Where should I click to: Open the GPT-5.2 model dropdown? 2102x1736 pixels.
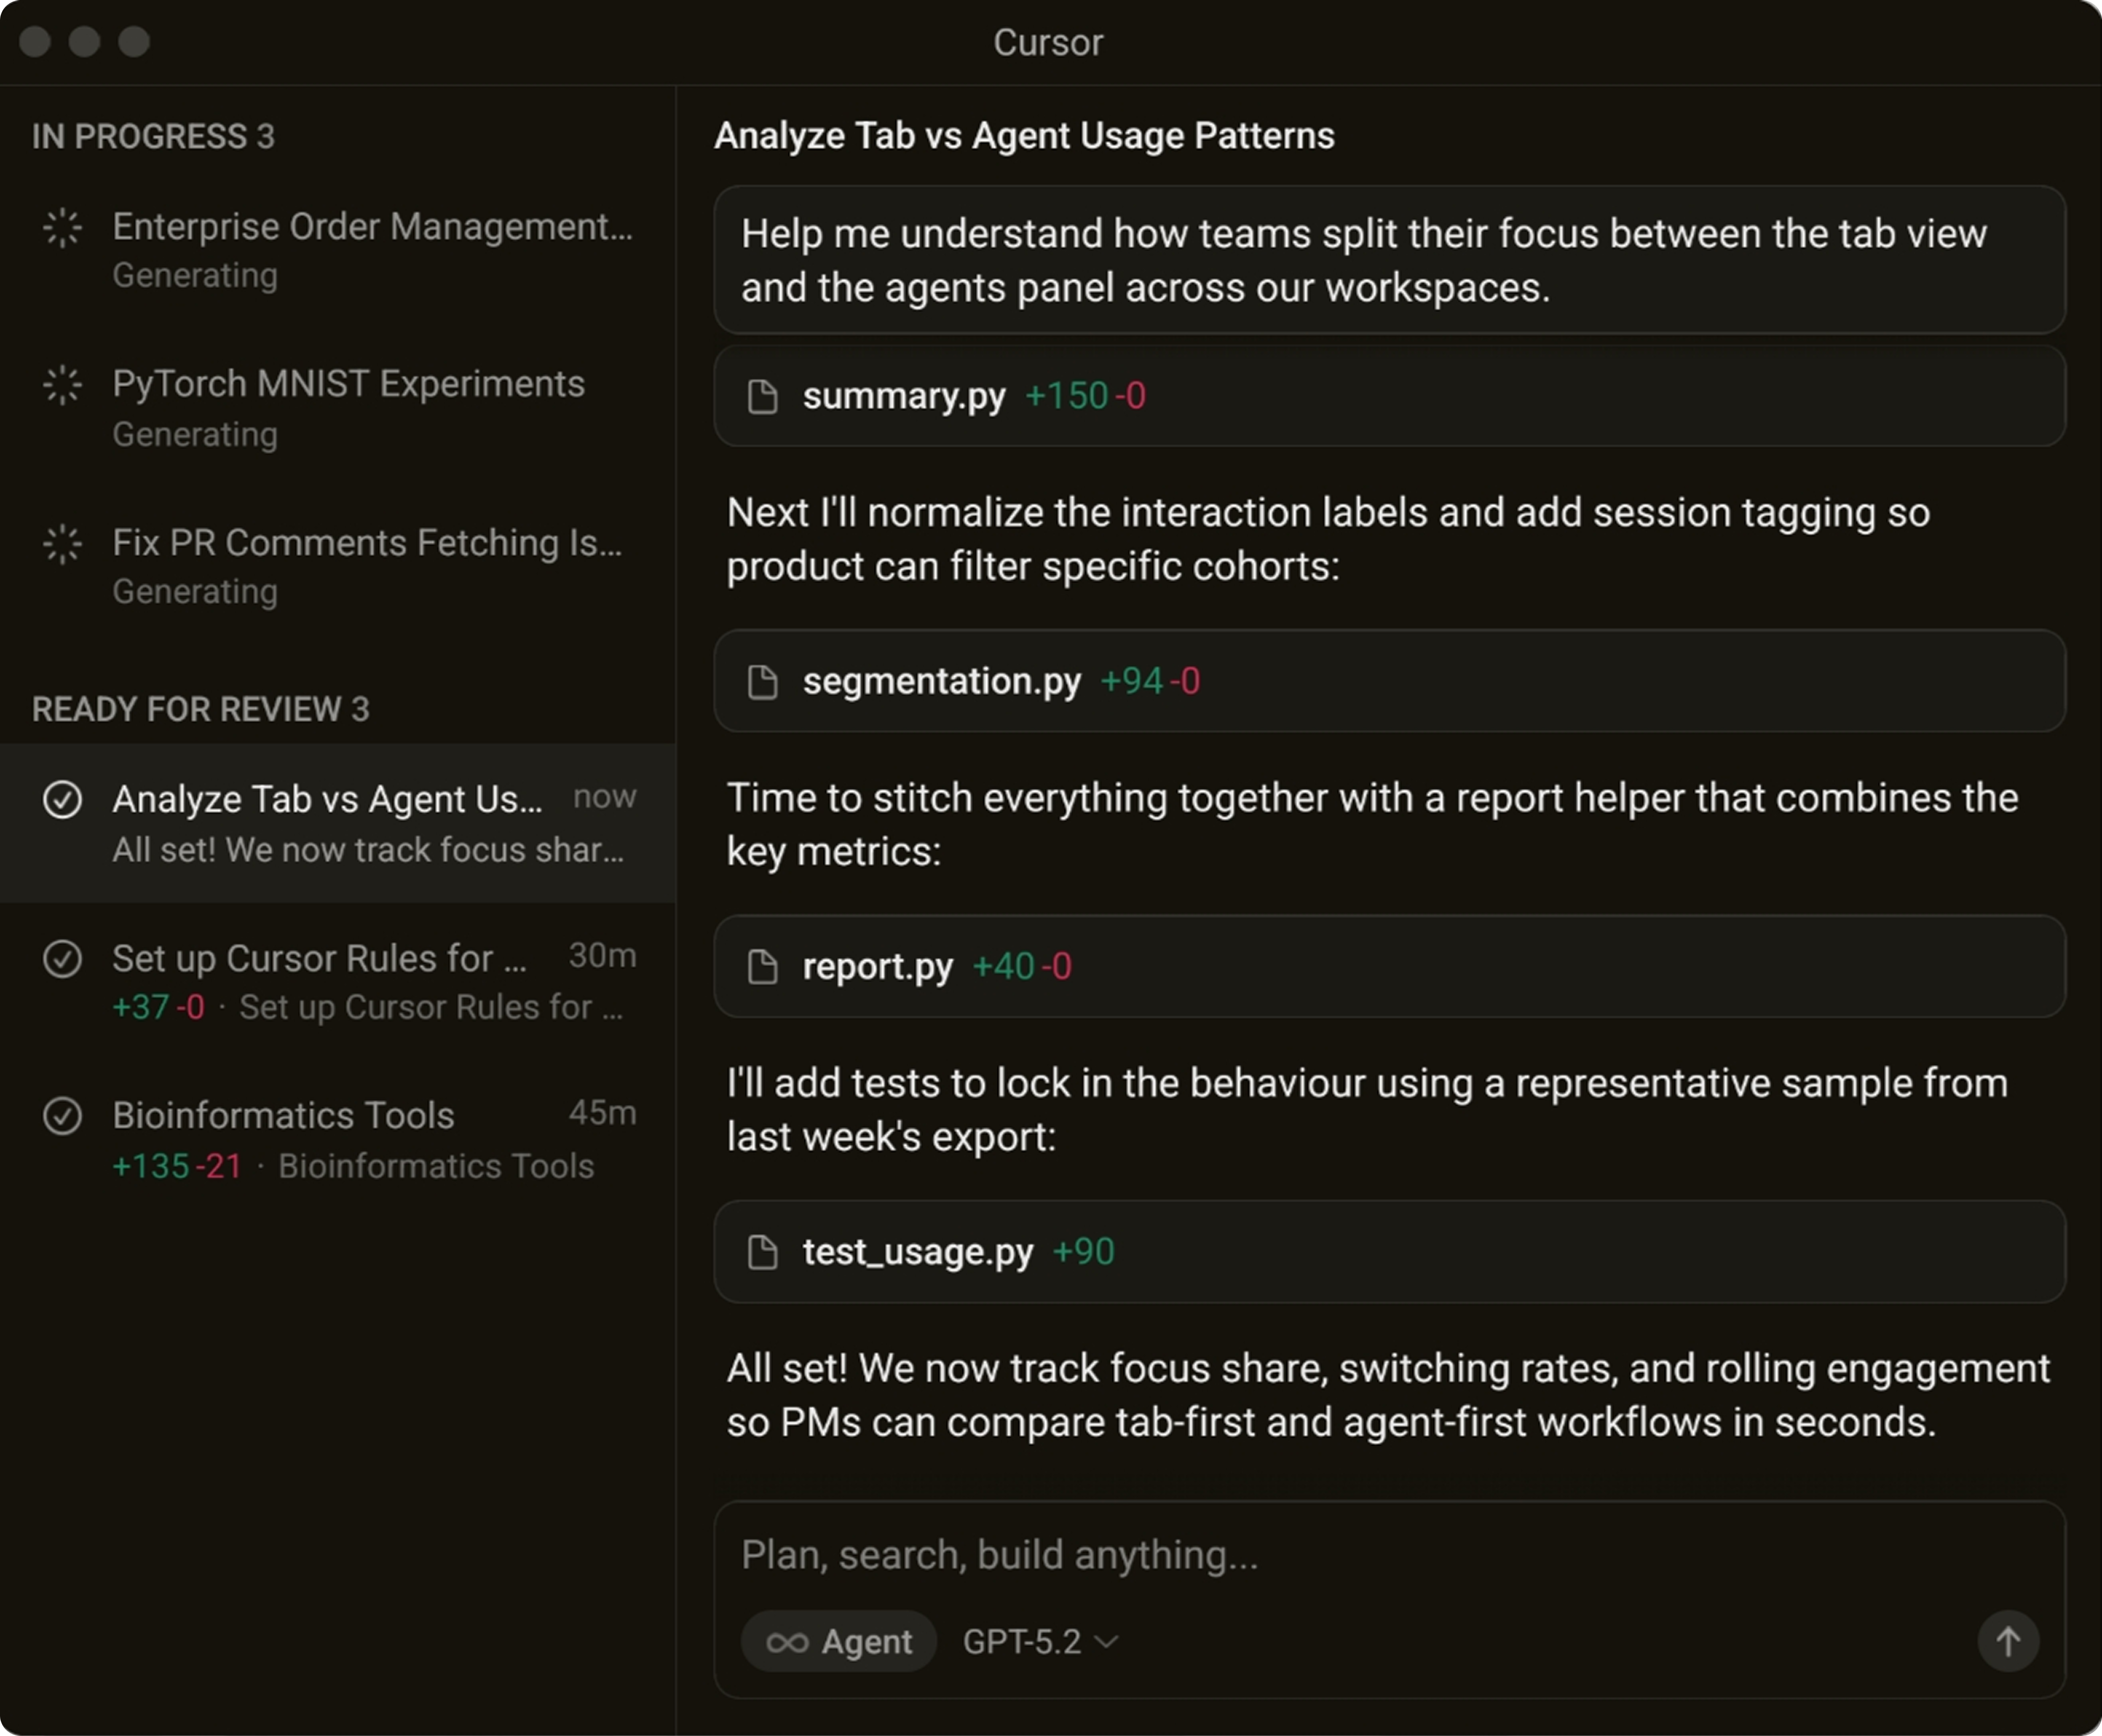point(1039,1641)
